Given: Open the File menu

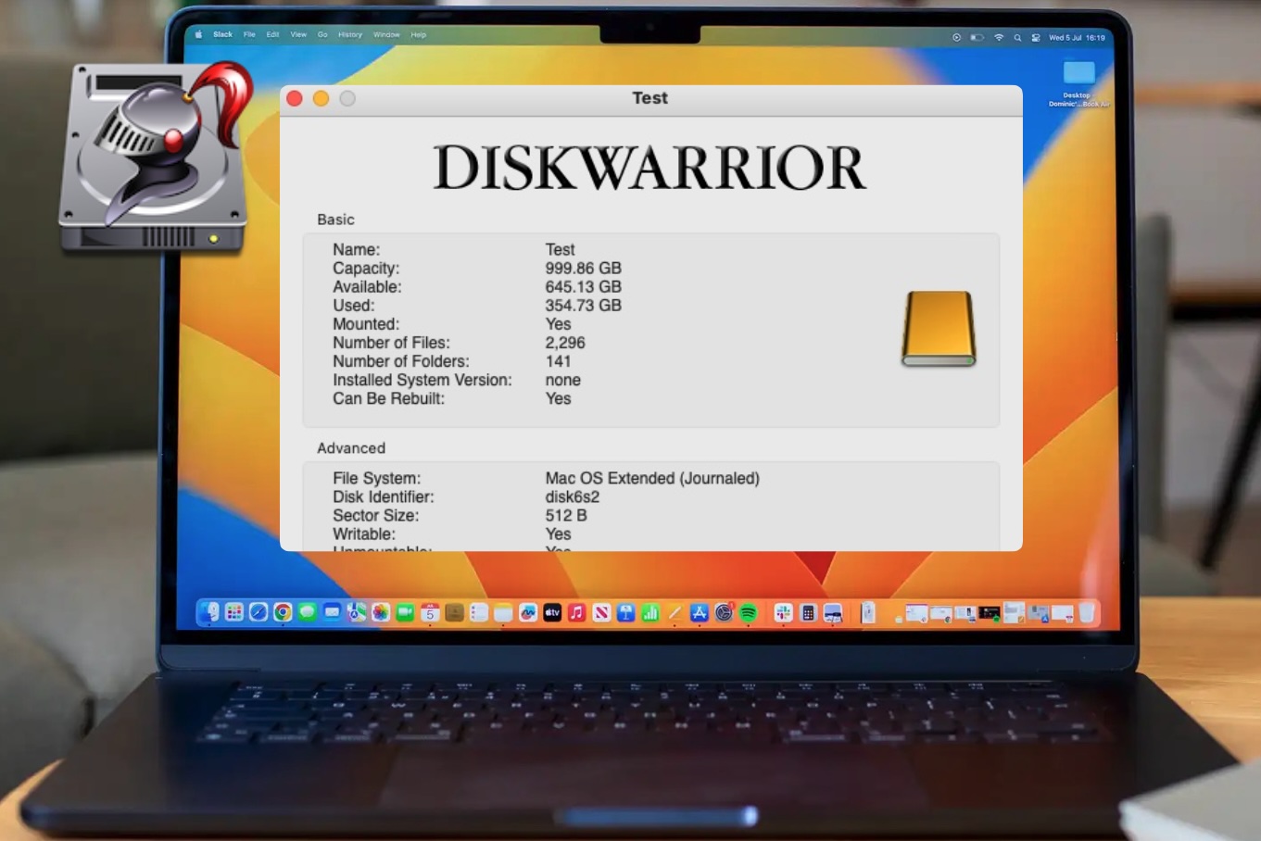Looking at the screenshot, I should pos(249,34).
